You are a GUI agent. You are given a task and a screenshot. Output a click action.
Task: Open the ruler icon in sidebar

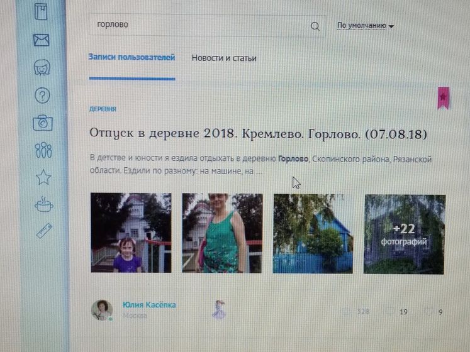pyautogui.click(x=45, y=231)
